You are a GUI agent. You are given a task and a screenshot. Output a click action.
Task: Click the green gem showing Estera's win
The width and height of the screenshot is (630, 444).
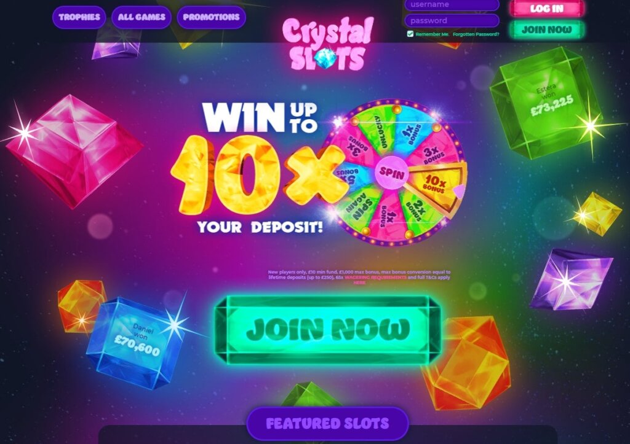coord(546,103)
